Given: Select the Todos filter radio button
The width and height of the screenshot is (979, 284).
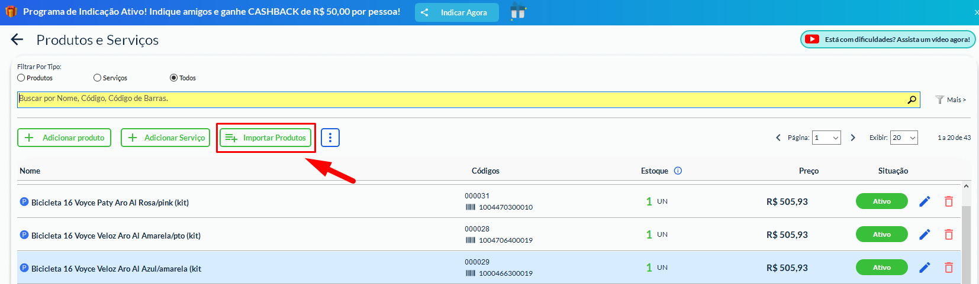Looking at the screenshot, I should tap(173, 78).
